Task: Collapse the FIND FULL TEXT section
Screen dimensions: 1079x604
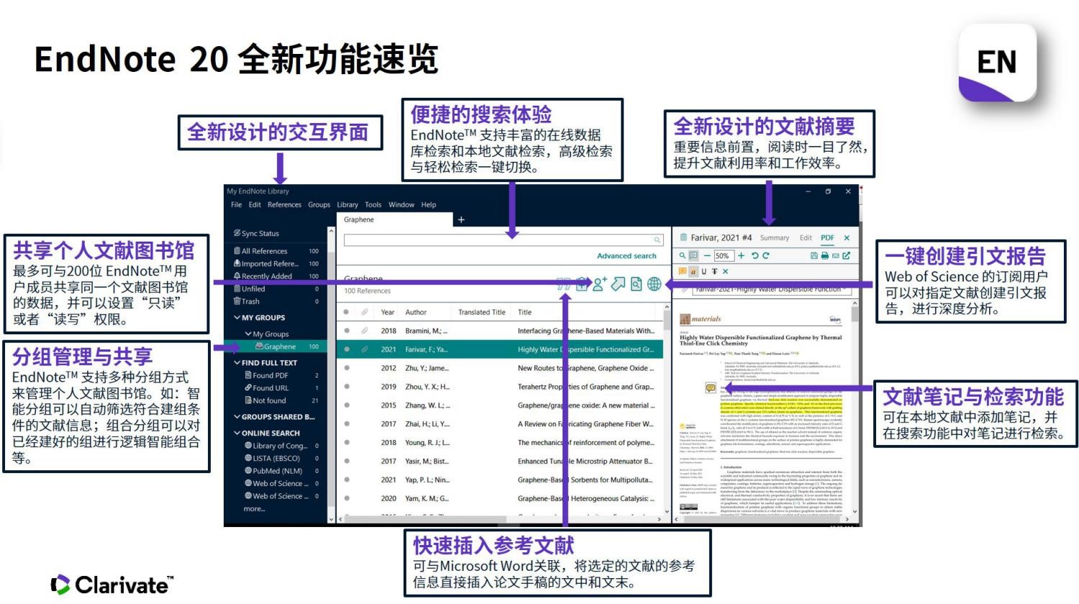Action: pyautogui.click(x=237, y=363)
